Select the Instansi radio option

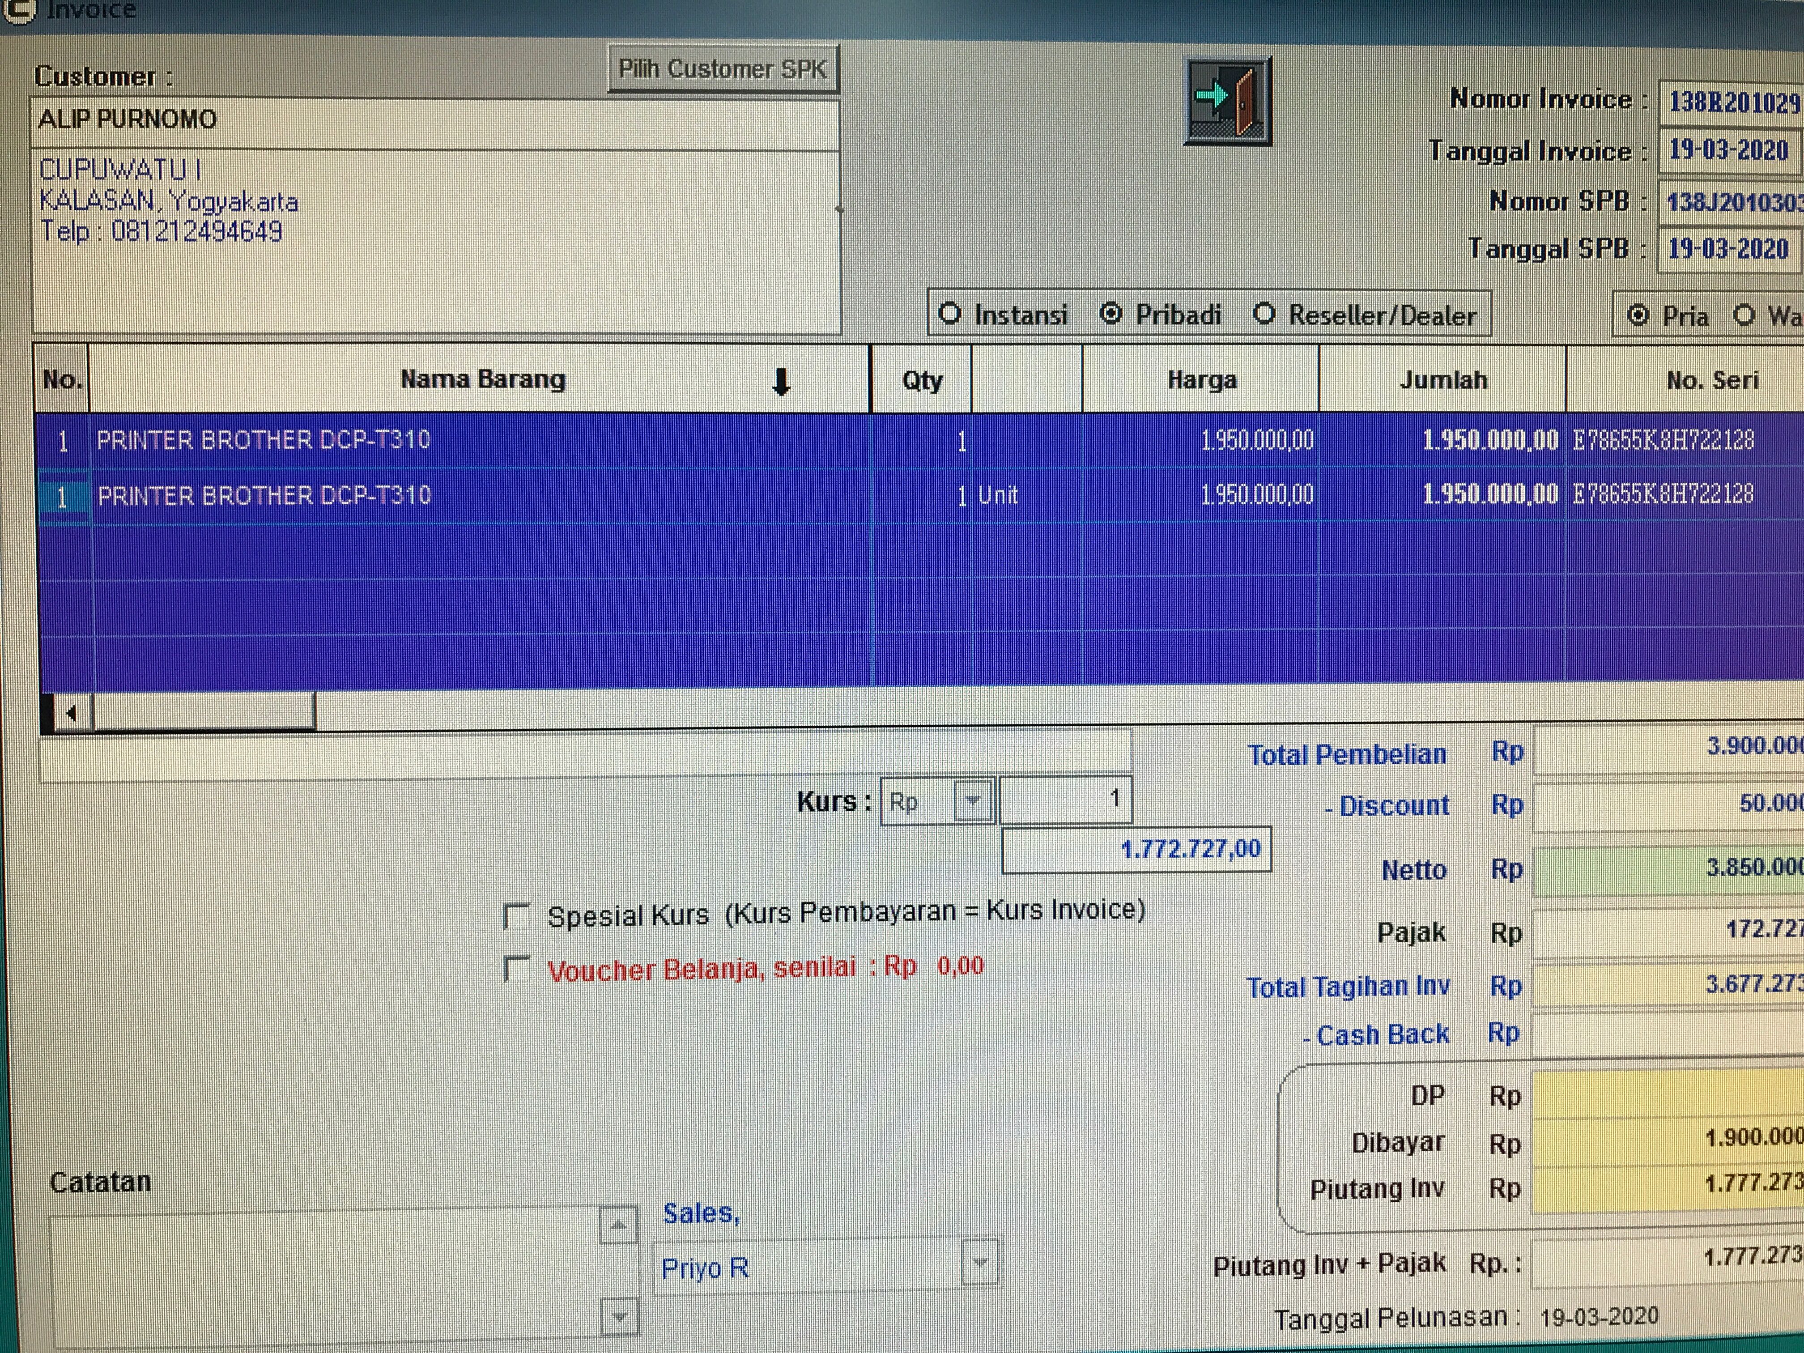click(x=950, y=314)
